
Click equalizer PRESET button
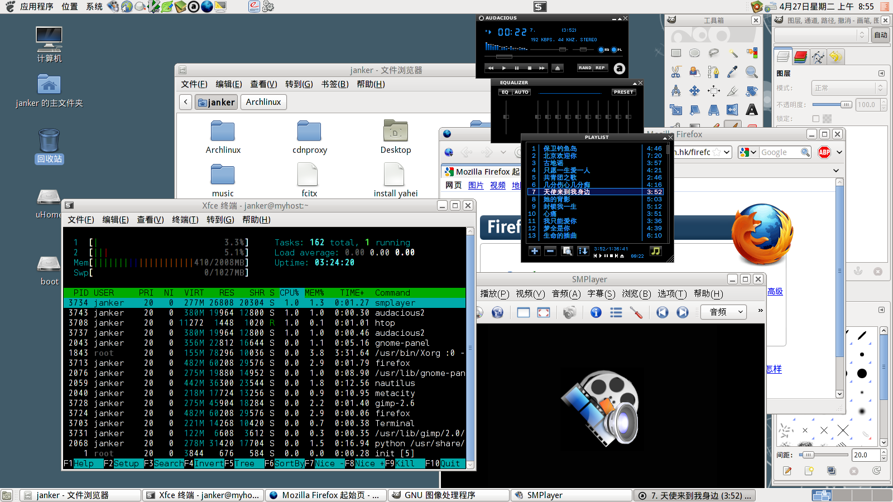pos(623,92)
